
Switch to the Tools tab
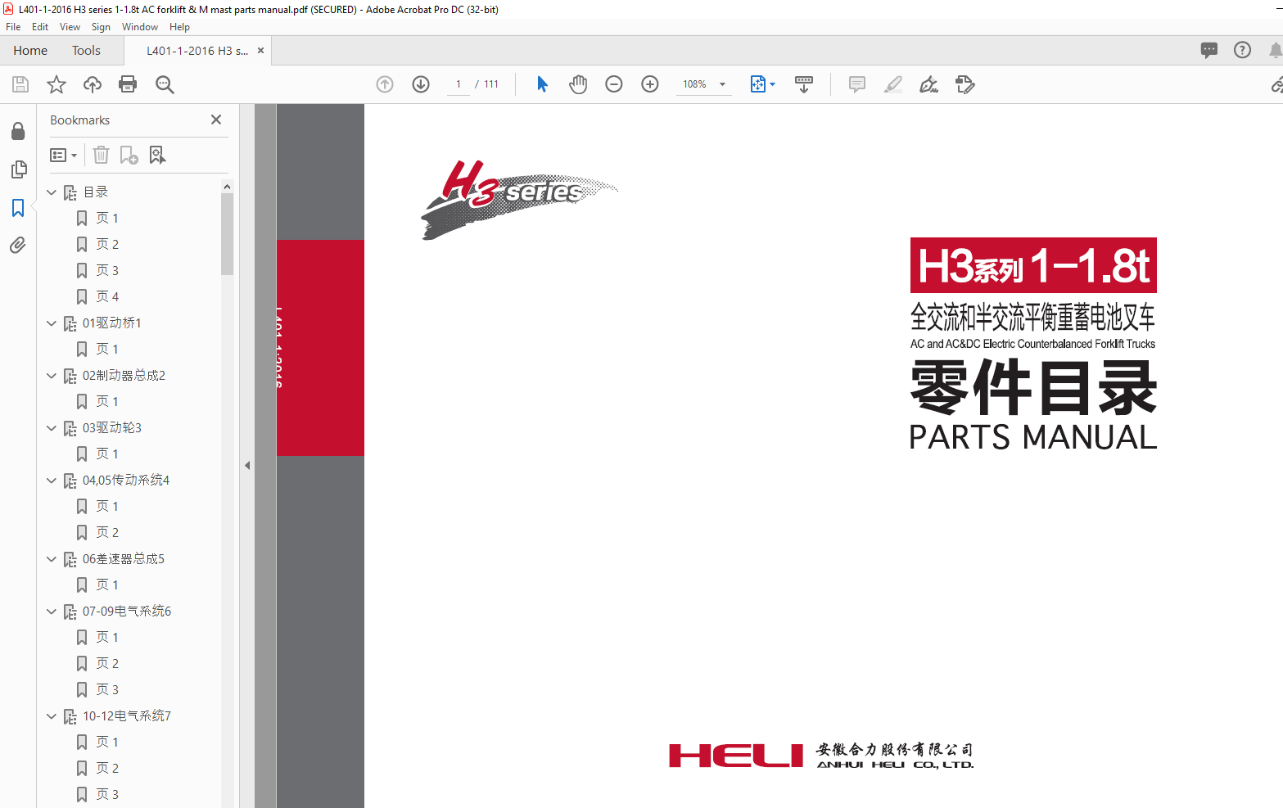pyautogui.click(x=86, y=51)
